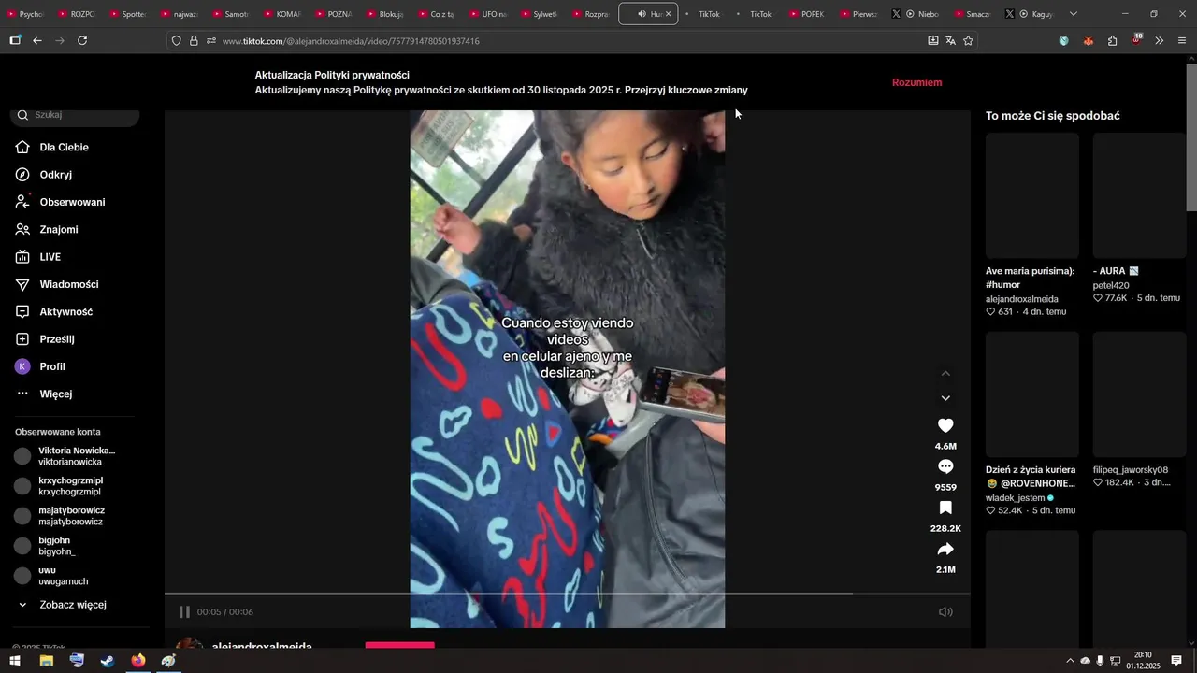The image size is (1197, 673).
Task: Show hidden tray icons via the chevron
Action: pyautogui.click(x=1070, y=661)
